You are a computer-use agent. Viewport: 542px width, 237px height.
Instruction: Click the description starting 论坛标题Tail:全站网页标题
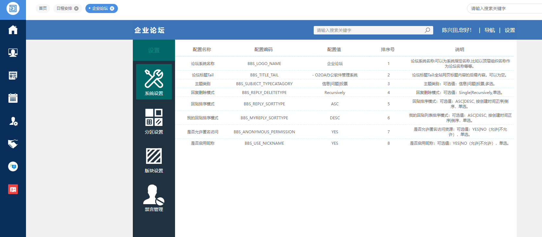coord(460,75)
